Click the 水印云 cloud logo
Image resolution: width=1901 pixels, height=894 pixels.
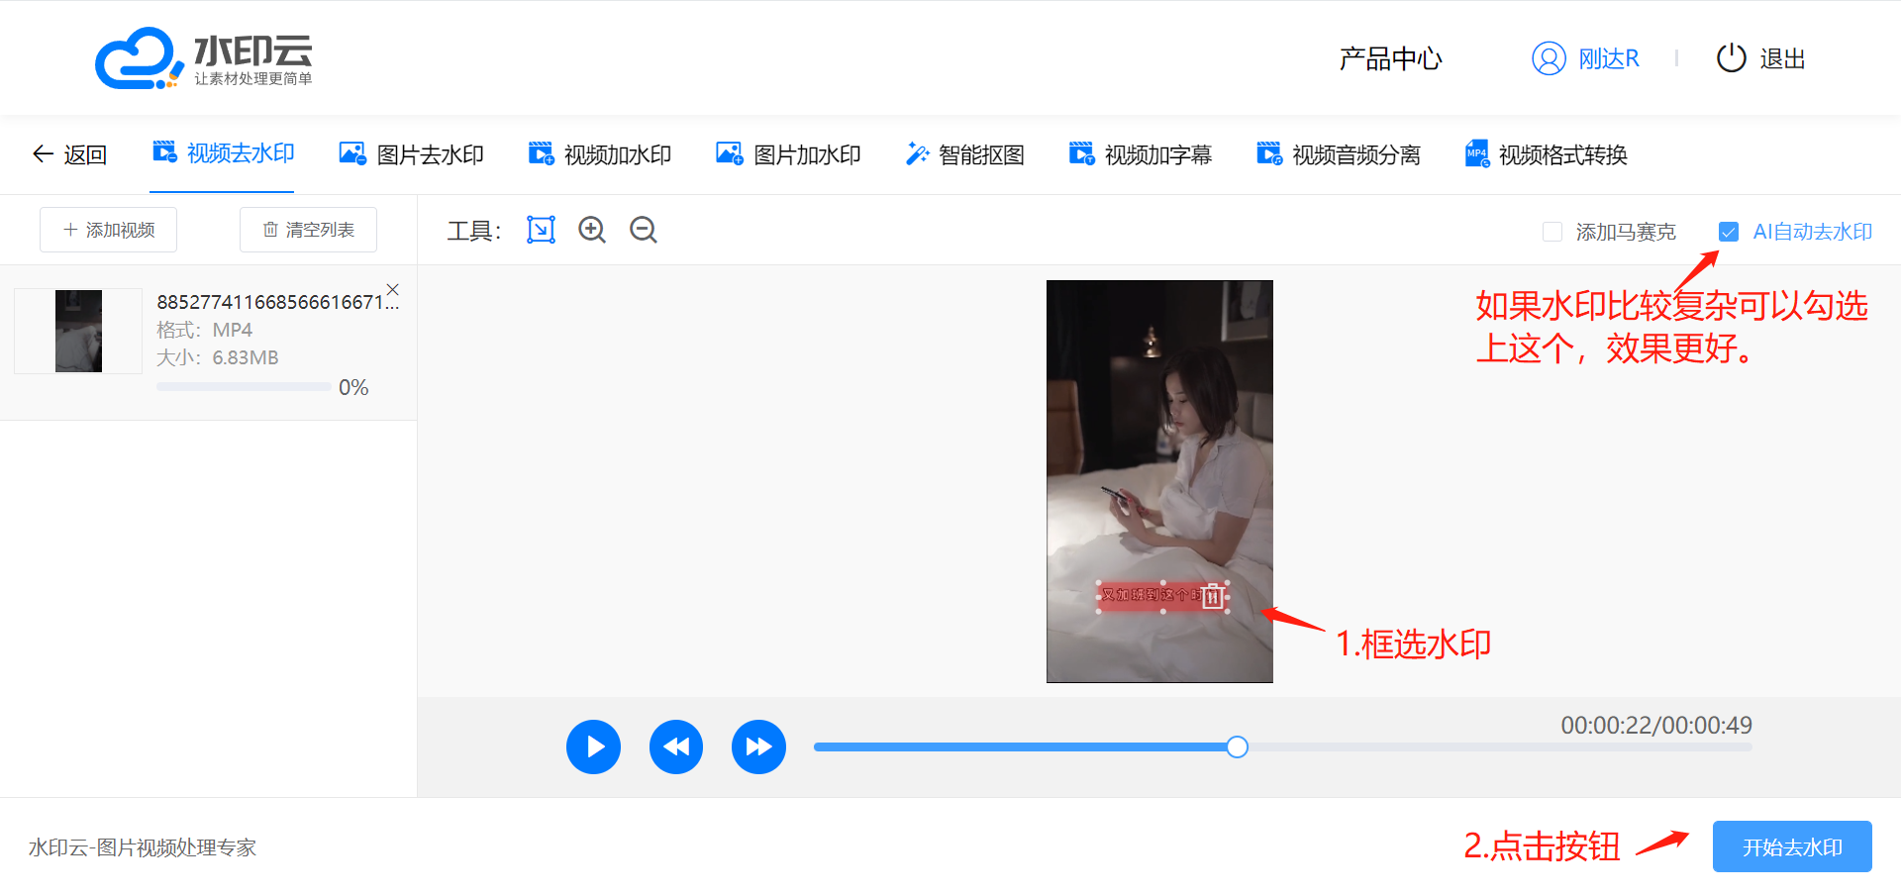[x=203, y=57]
